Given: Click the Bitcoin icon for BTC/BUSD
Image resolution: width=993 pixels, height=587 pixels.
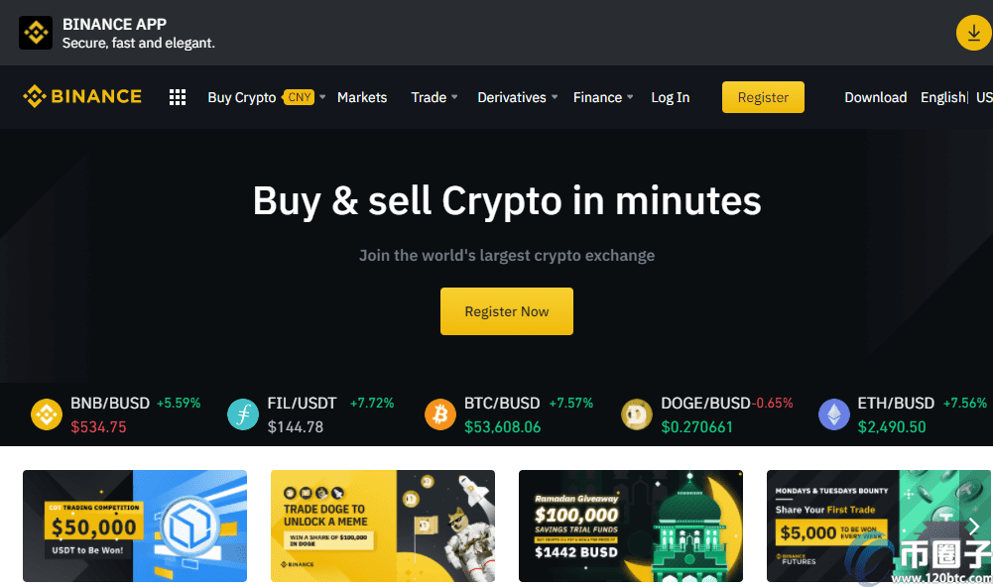Looking at the screenshot, I should (440, 414).
